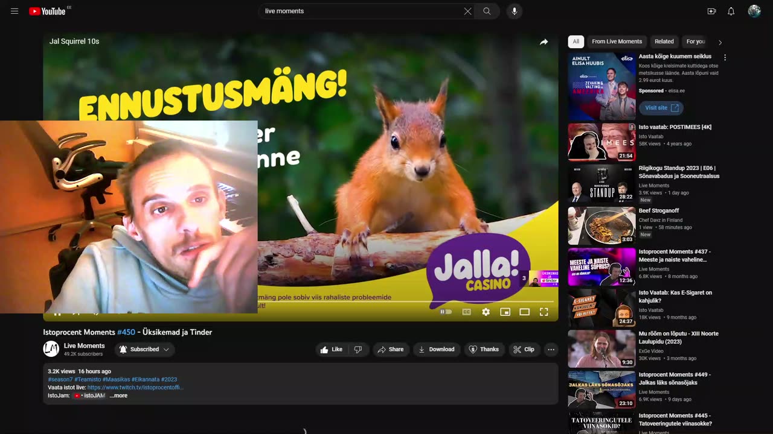Select the For you filter chip
This screenshot has width=773, height=434.
[x=696, y=42]
